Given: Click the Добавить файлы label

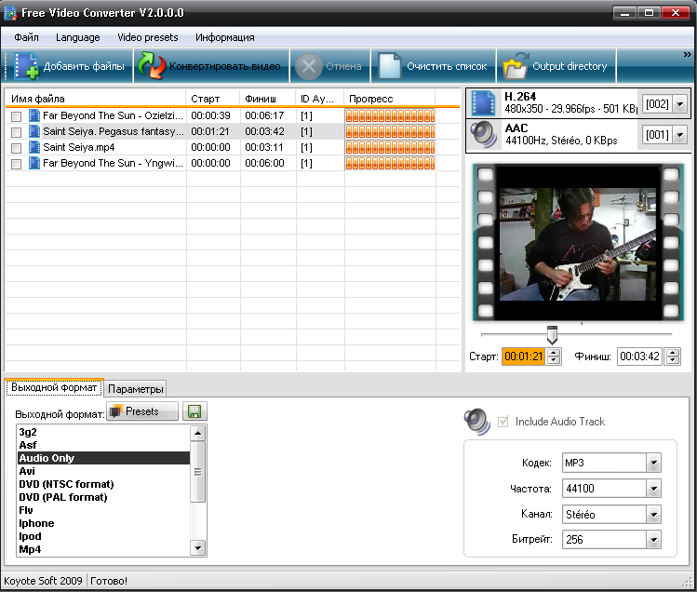Looking at the screenshot, I should coord(84,66).
